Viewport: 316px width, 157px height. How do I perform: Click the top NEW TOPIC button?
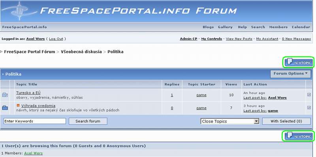click(x=299, y=62)
